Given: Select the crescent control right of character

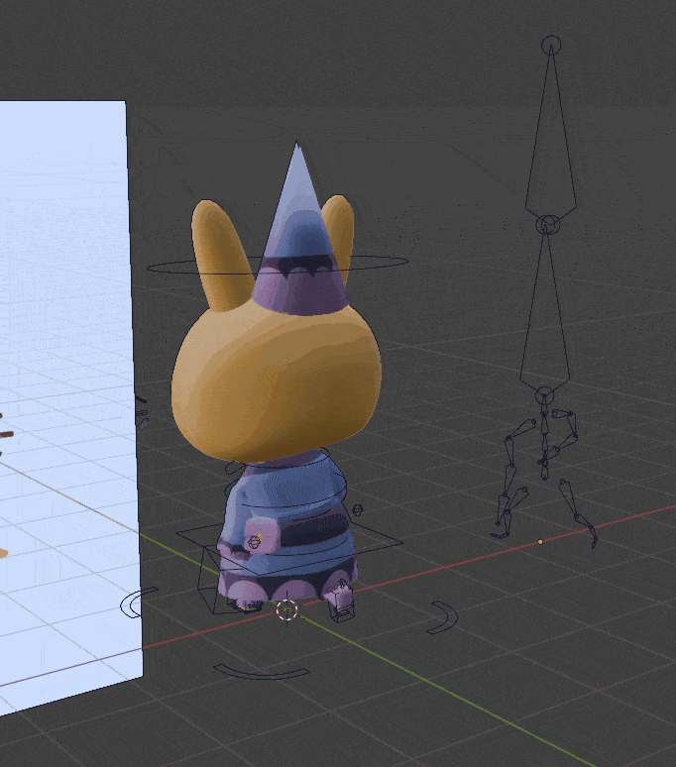Looking at the screenshot, I should click(x=443, y=617).
